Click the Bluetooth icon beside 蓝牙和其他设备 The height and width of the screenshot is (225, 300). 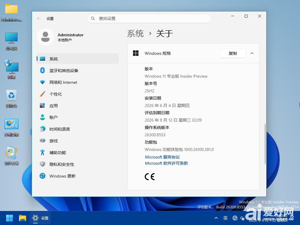(x=42, y=70)
